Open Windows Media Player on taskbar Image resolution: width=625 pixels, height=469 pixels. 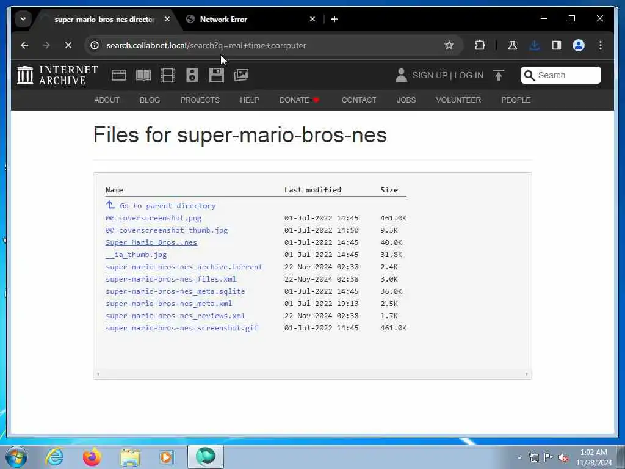(x=167, y=457)
